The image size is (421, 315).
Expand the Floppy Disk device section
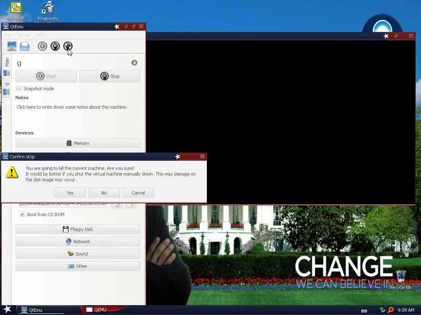click(x=78, y=229)
